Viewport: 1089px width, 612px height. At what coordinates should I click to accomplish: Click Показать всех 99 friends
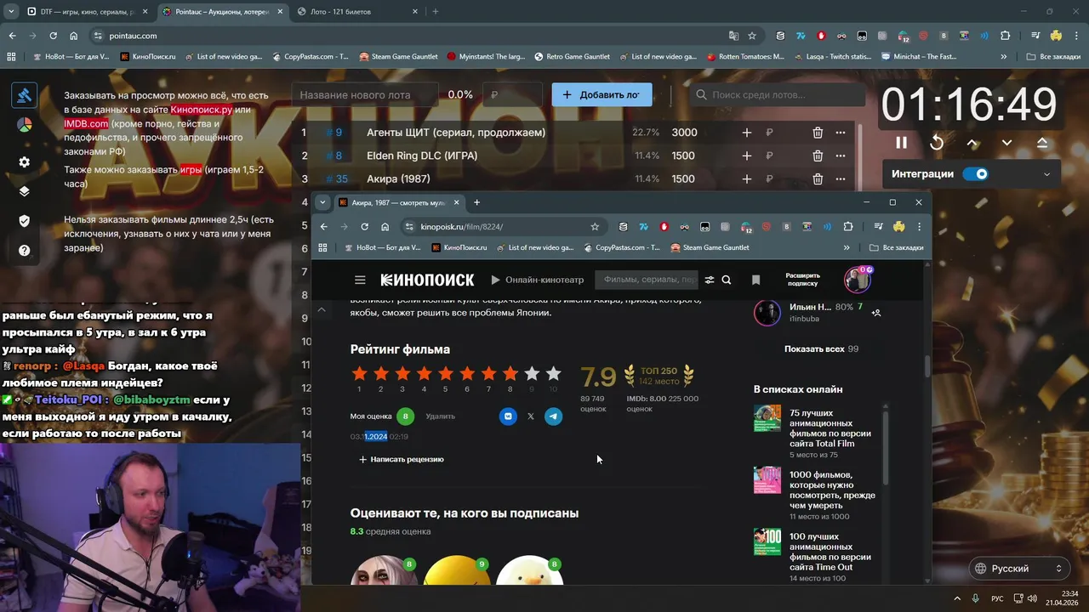point(821,349)
